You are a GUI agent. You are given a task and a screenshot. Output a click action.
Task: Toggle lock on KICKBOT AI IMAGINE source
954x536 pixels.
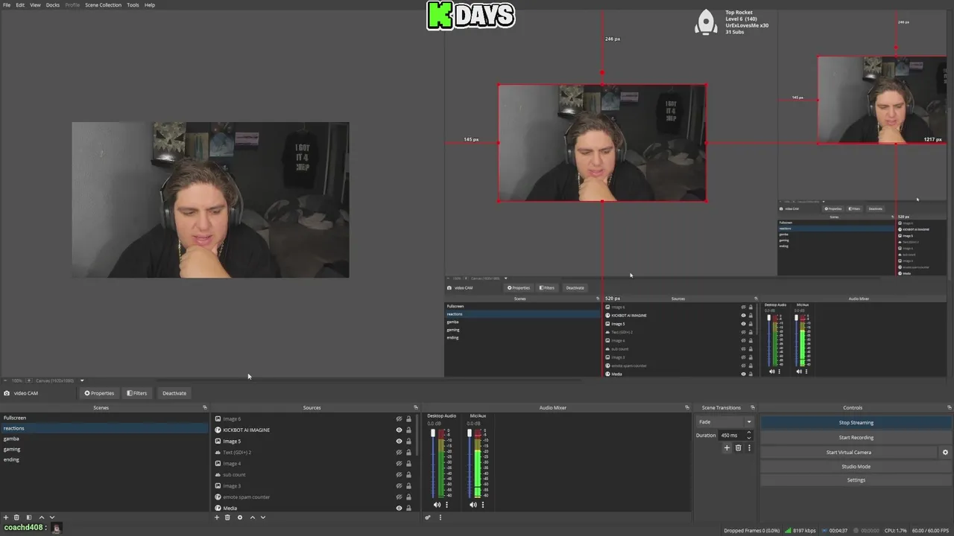[x=408, y=430]
